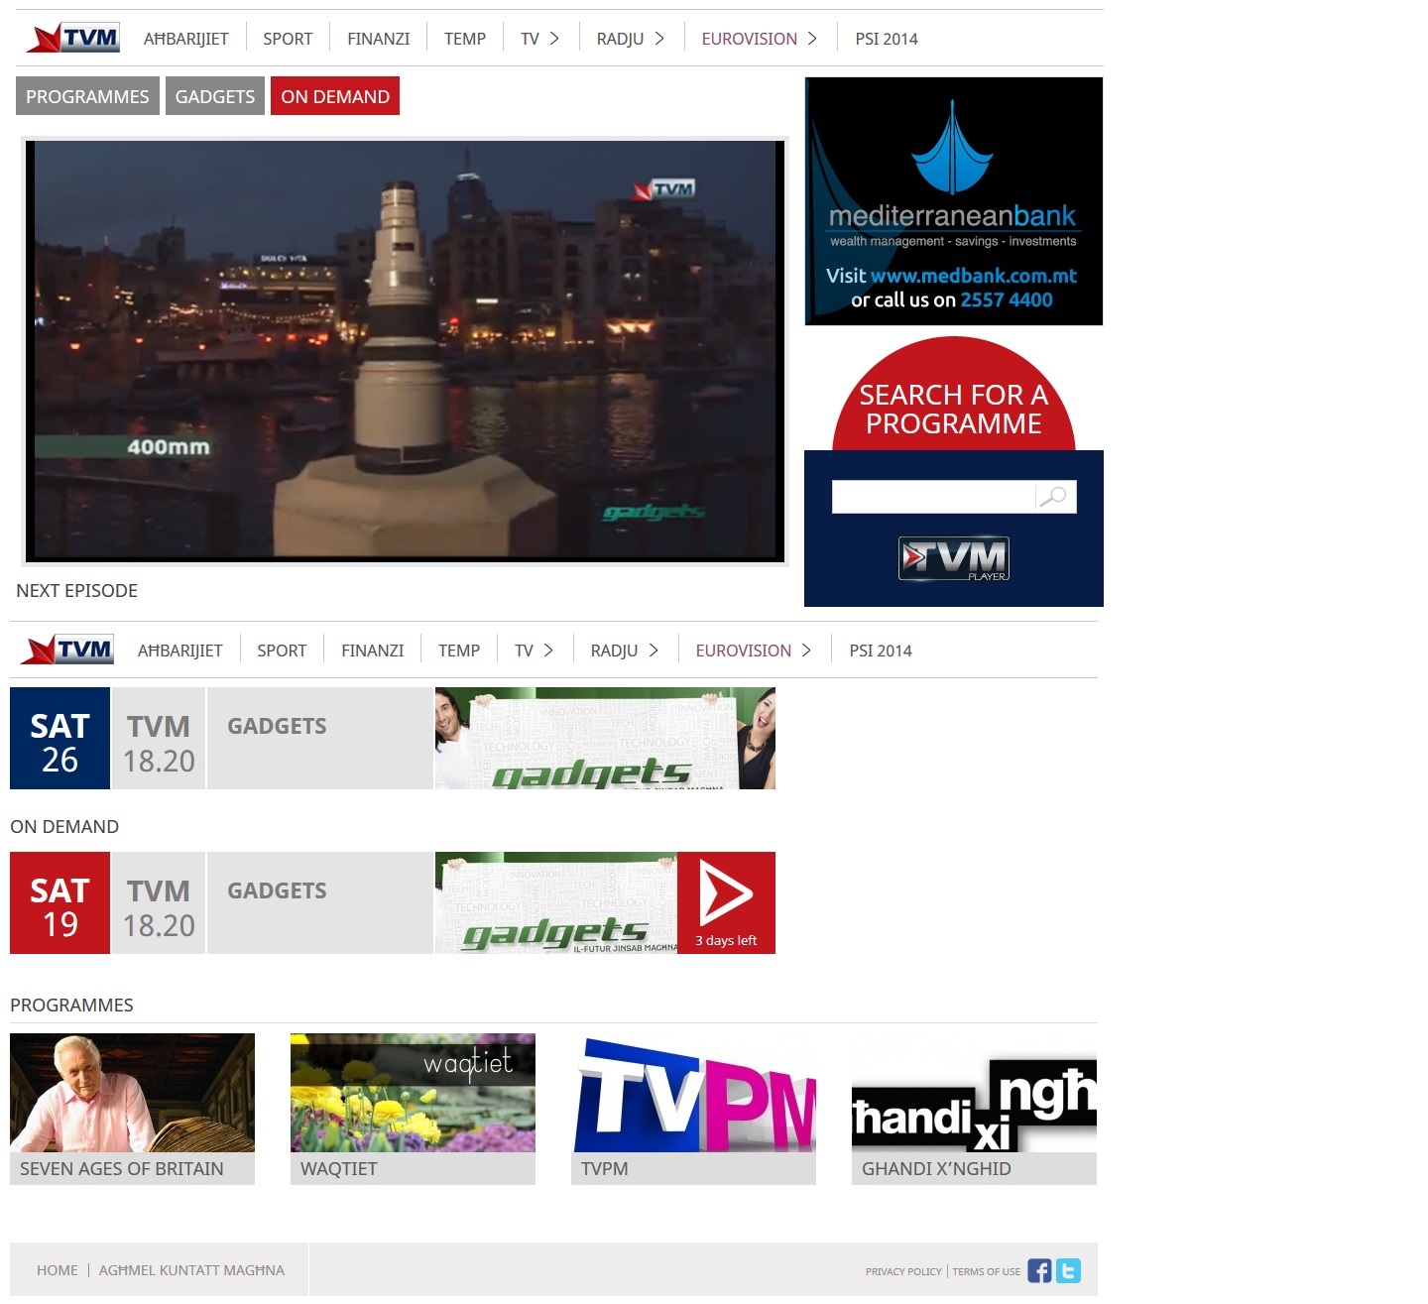Screen dimensions: 1428x1304
Task: Click the Mediterranean Bank advertisement
Action: pos(953,201)
